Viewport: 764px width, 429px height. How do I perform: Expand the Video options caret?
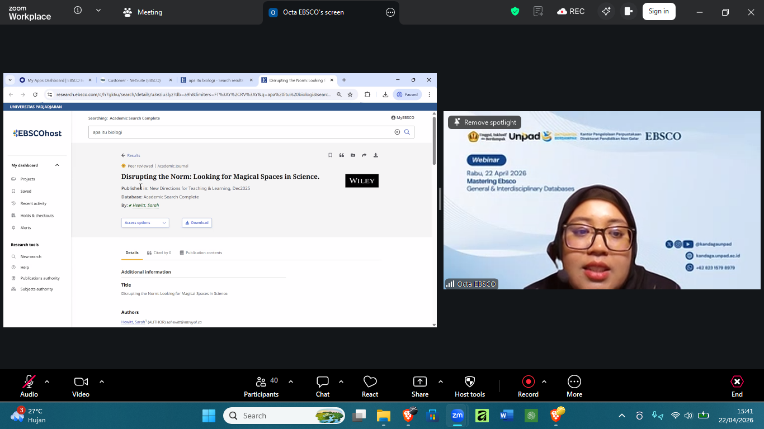(102, 382)
